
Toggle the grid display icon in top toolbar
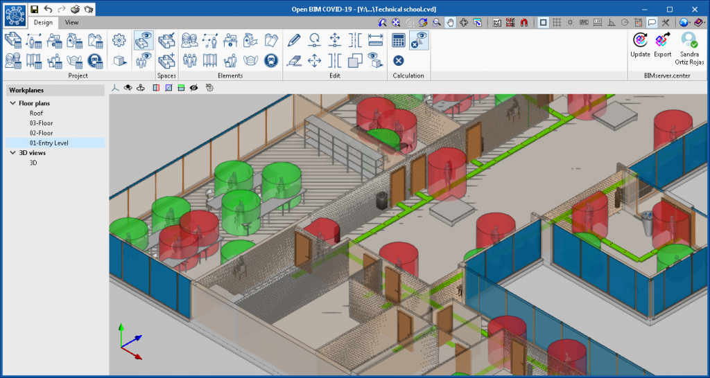pos(557,22)
